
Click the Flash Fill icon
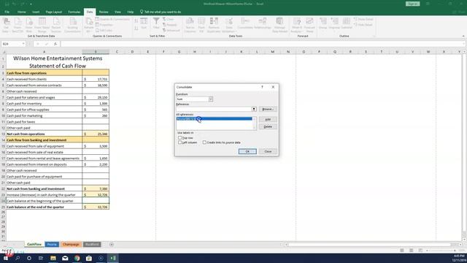(201, 25)
